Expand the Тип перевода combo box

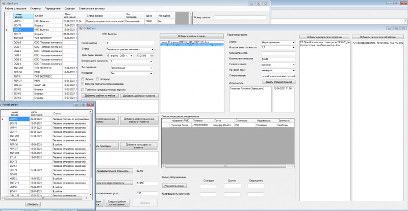[151, 67]
